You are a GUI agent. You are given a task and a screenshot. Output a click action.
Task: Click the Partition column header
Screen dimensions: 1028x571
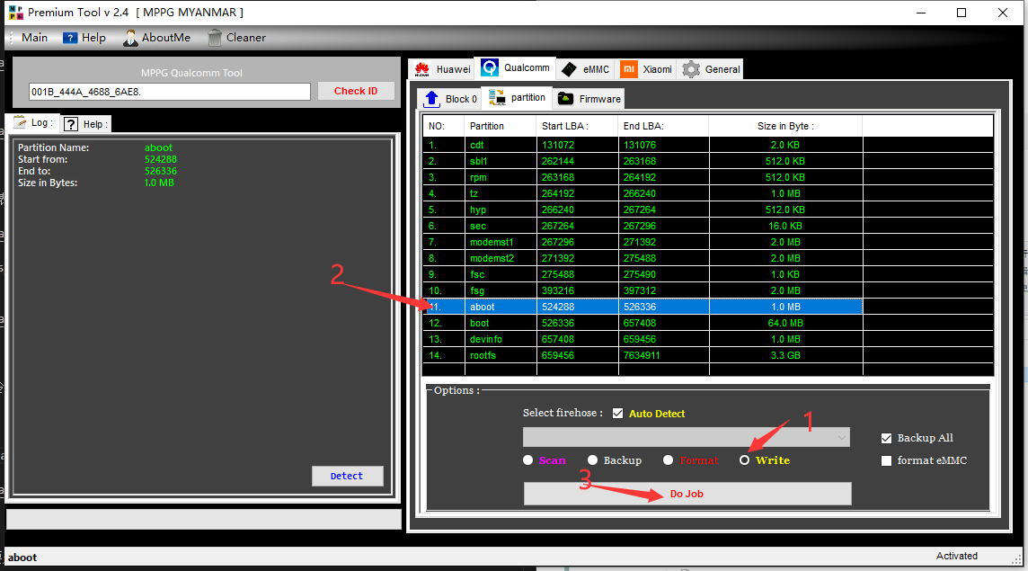coord(500,126)
